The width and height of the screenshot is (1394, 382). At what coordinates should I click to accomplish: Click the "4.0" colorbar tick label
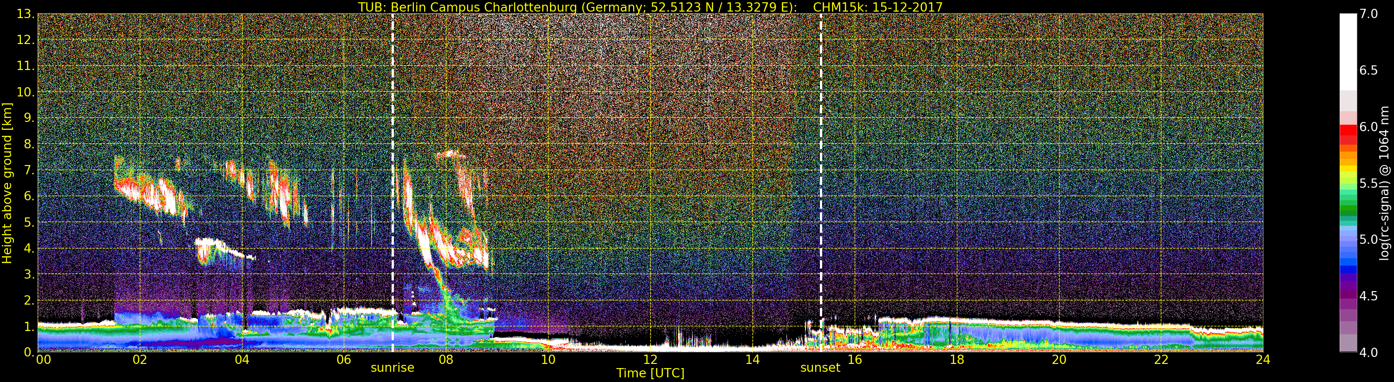click(1368, 352)
